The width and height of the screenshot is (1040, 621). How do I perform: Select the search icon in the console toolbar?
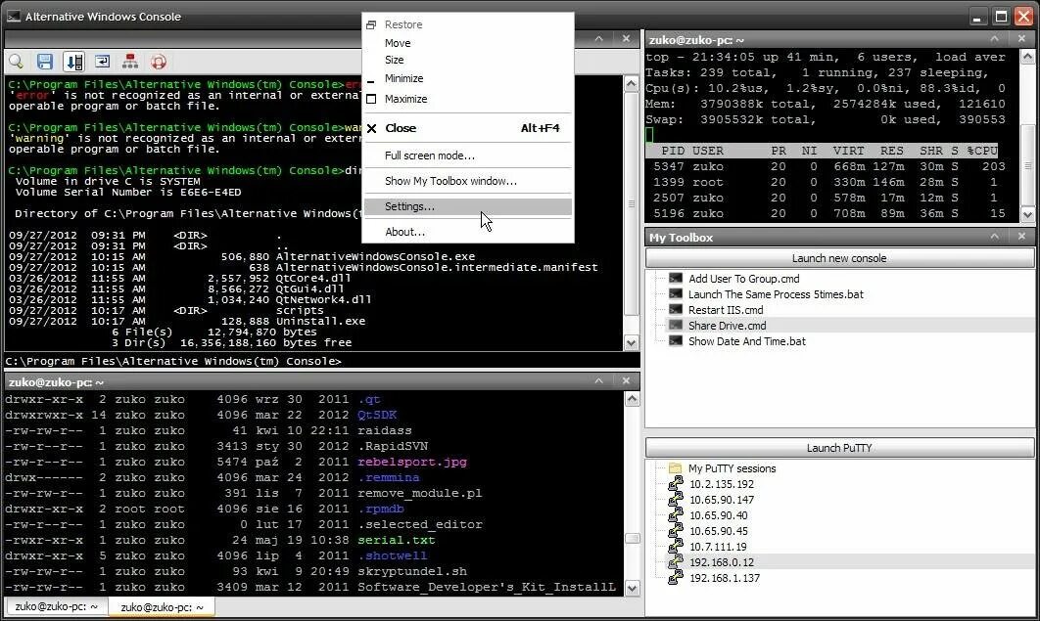click(16, 61)
